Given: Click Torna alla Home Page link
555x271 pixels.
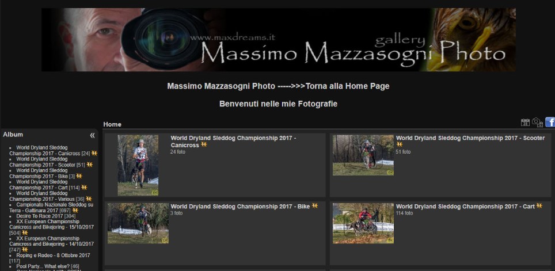Looking at the screenshot, I should pyautogui.click(x=347, y=86).
